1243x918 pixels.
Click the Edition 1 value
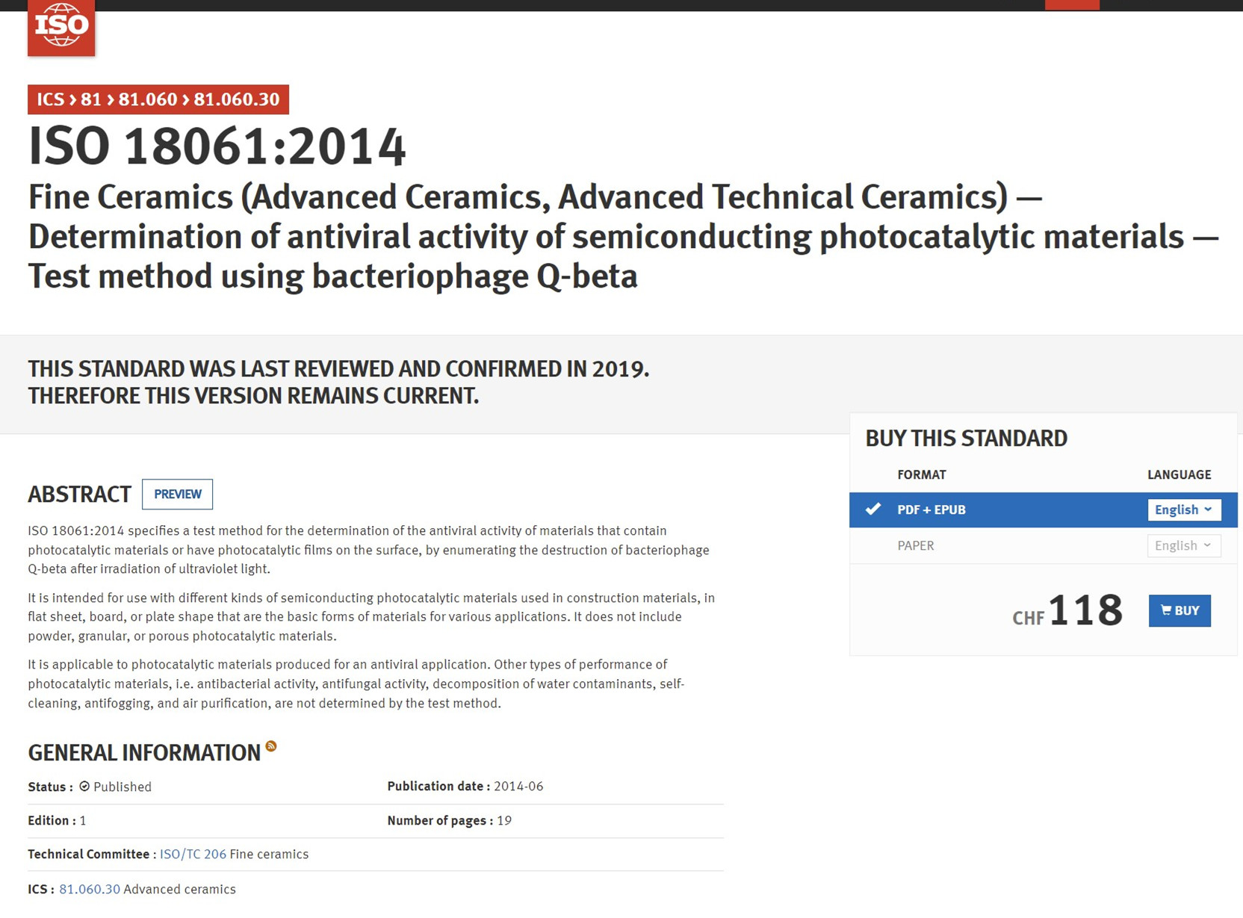(83, 820)
